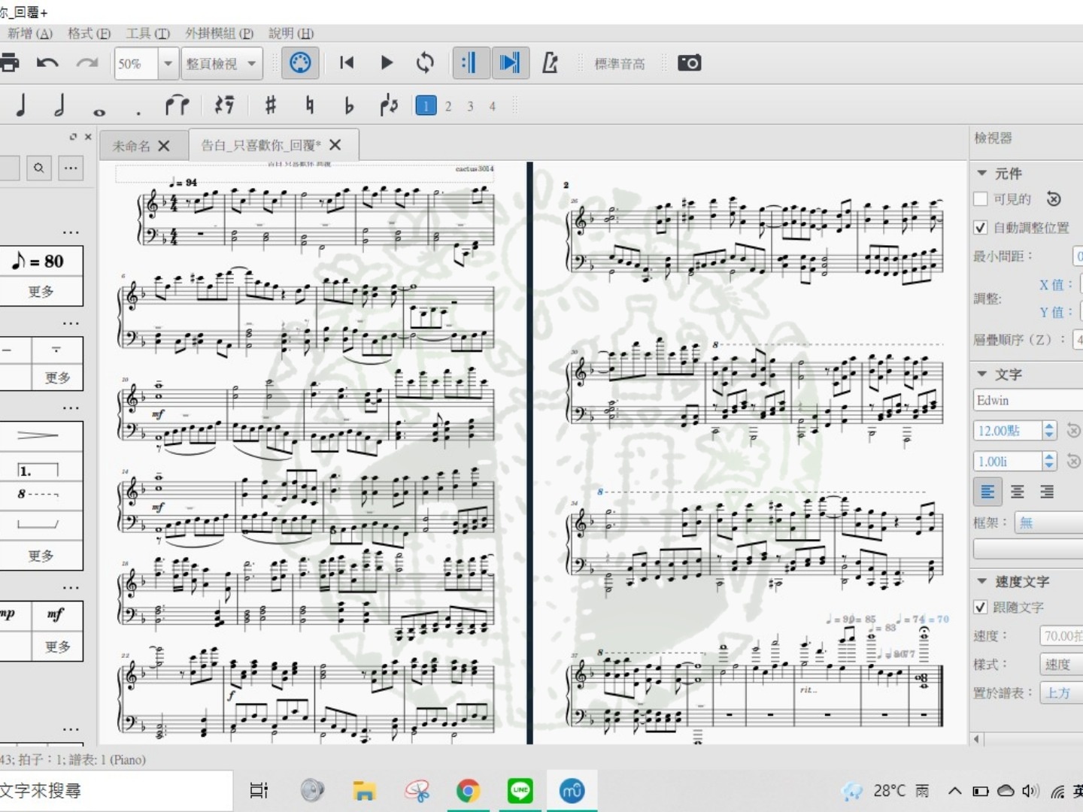Toggle the tie tool

tap(177, 105)
